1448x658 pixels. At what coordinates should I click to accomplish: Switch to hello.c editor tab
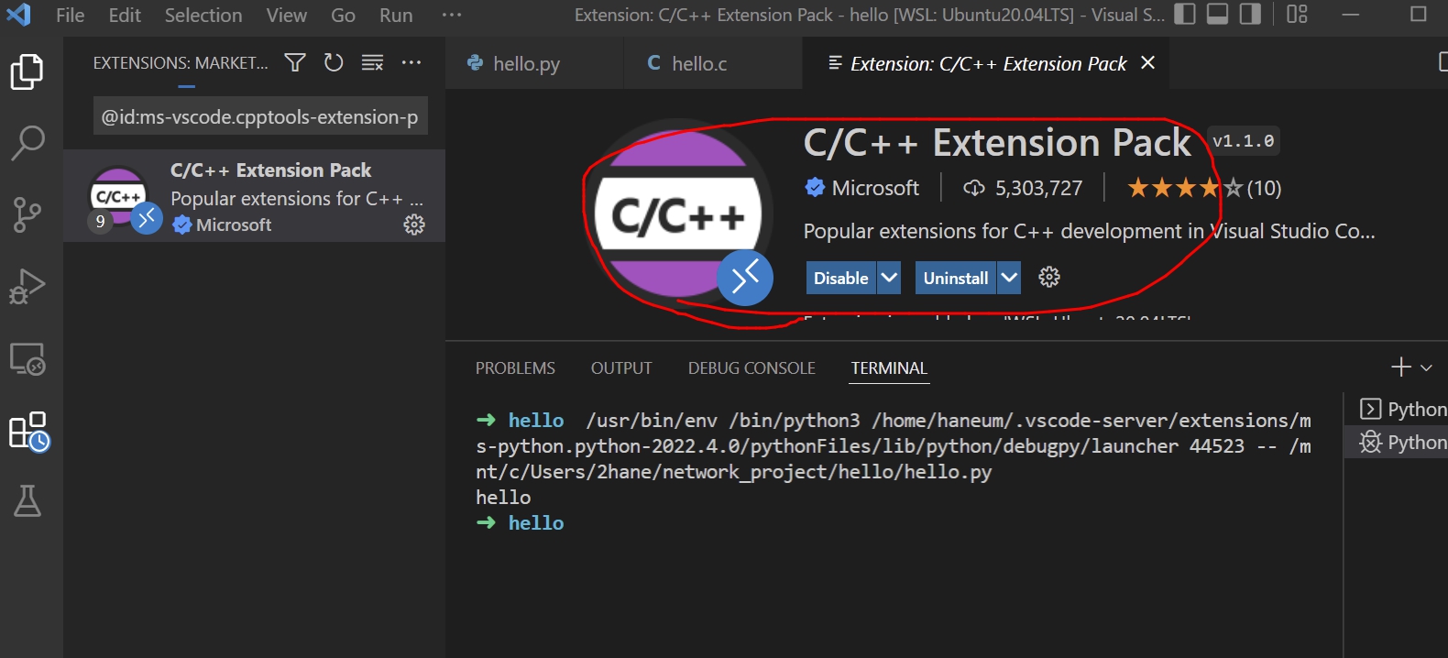point(713,63)
